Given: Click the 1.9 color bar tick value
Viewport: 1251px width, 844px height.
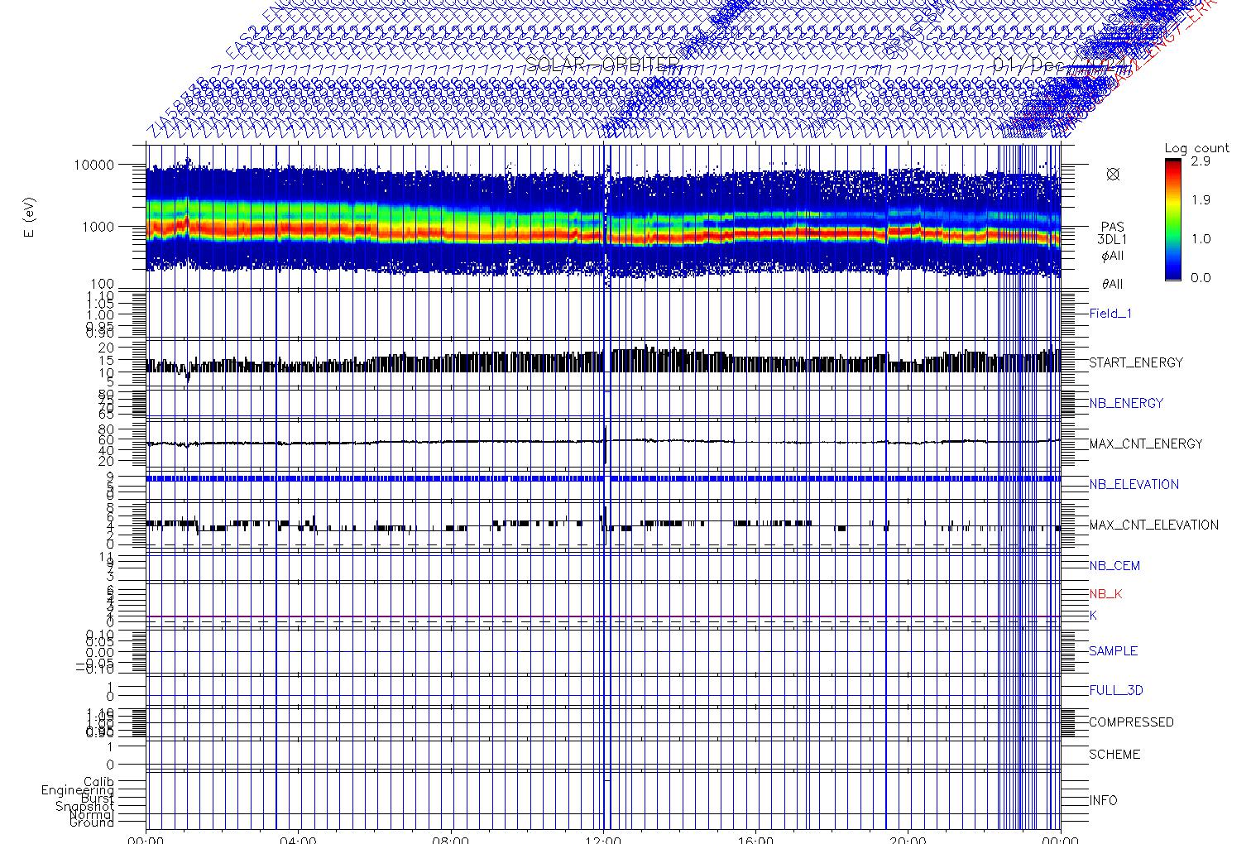Looking at the screenshot, I should (x=1201, y=199).
